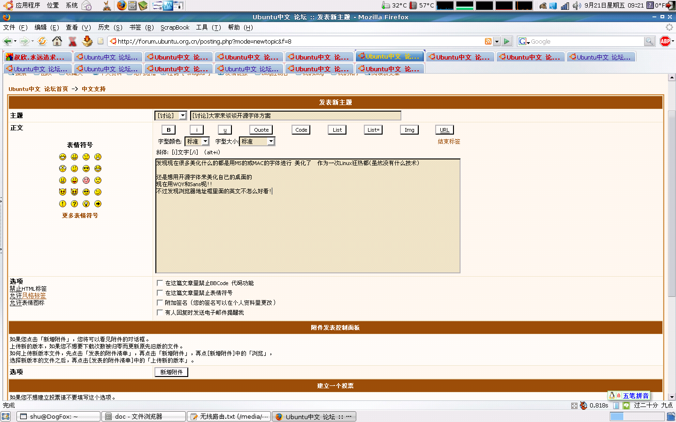This screenshot has height=422, width=676.
Task: Click the Code BBCode button
Action: (301, 130)
